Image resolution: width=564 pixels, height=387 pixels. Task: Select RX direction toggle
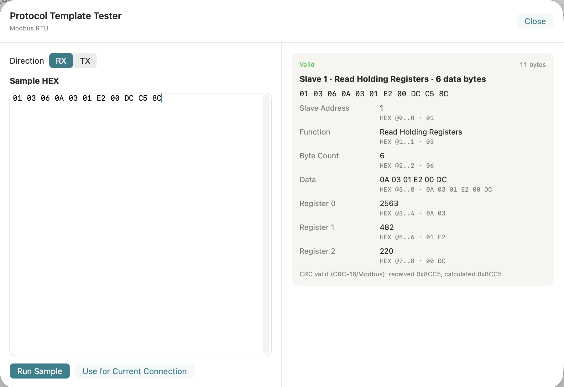(x=61, y=61)
